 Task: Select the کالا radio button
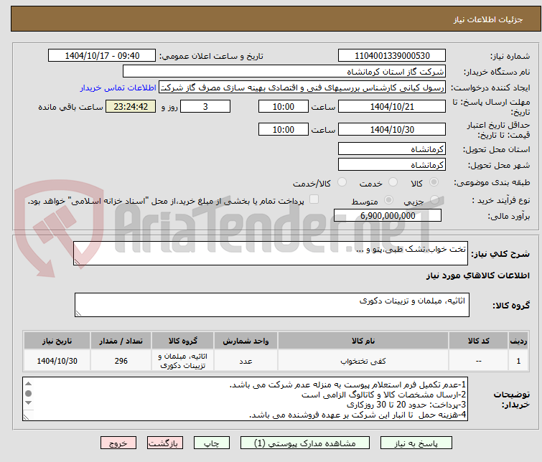click(434, 182)
